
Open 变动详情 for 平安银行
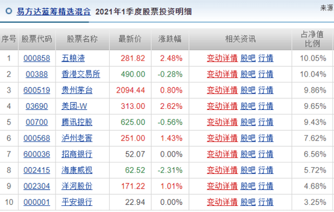pos(222,202)
